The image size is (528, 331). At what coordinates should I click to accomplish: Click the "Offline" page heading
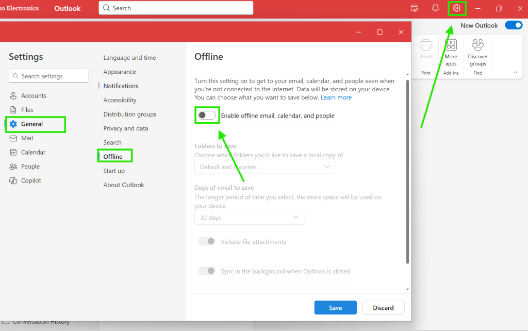click(x=209, y=57)
